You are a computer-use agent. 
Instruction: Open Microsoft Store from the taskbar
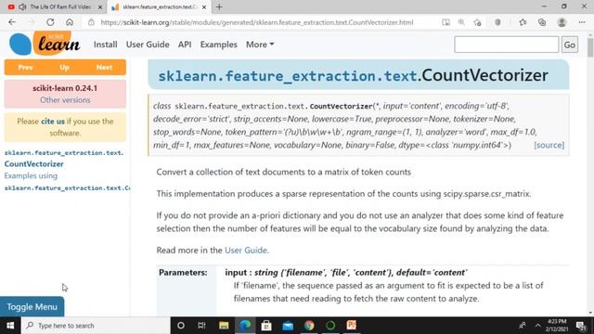tap(266, 326)
